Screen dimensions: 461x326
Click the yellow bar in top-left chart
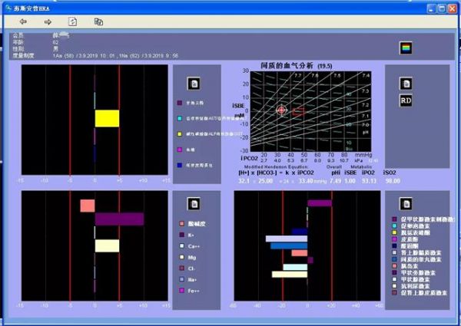point(107,118)
